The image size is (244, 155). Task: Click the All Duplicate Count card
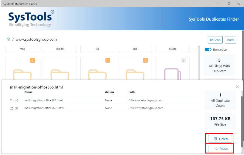220,100
